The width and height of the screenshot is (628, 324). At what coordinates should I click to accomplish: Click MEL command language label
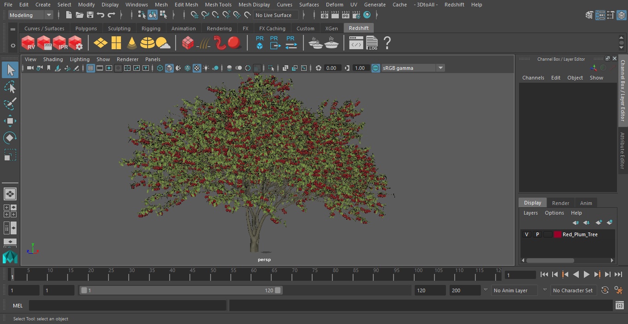(18, 306)
